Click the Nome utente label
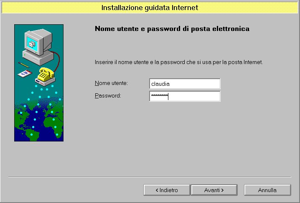This screenshot has width=300, height=203. click(x=111, y=83)
